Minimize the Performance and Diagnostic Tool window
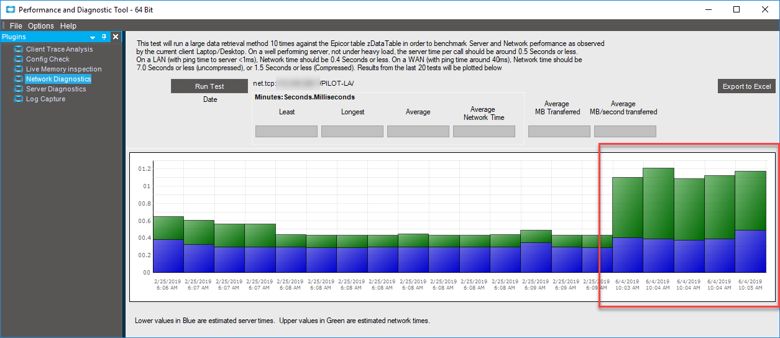This screenshot has height=338, width=780. 708,9
